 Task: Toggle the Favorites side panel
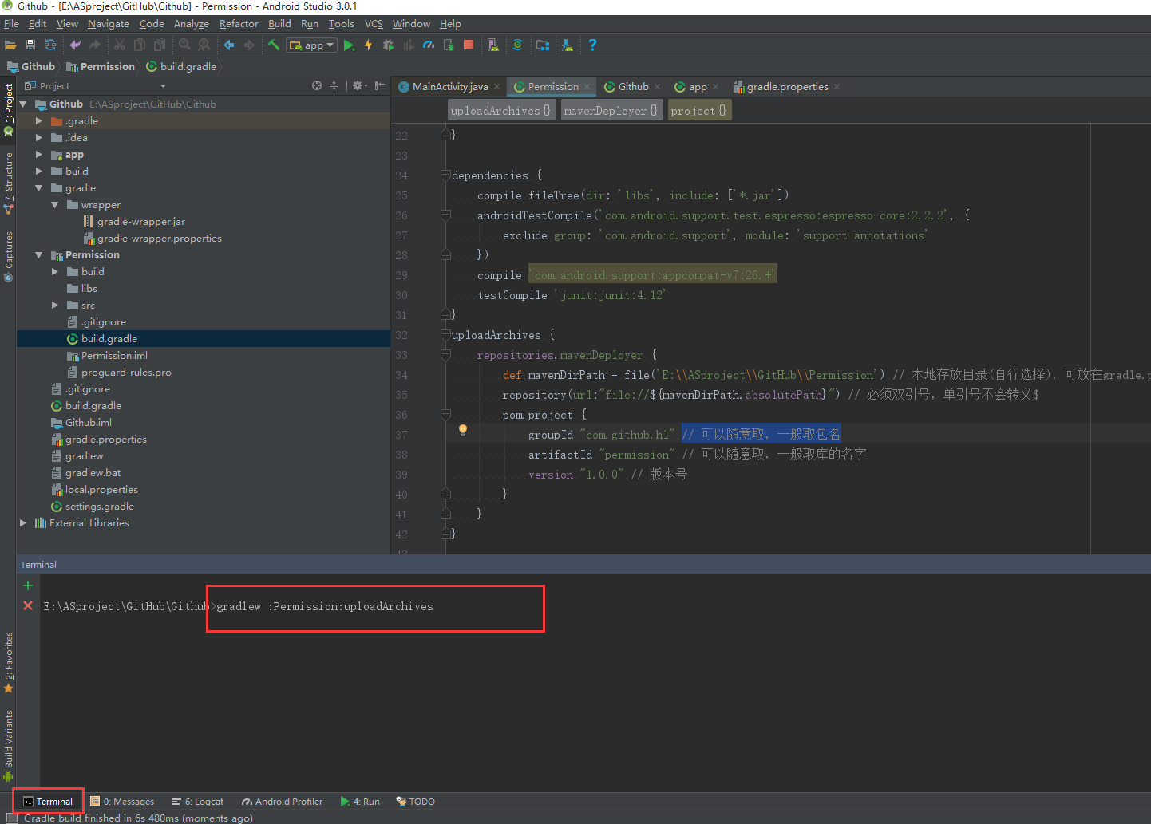[8, 662]
